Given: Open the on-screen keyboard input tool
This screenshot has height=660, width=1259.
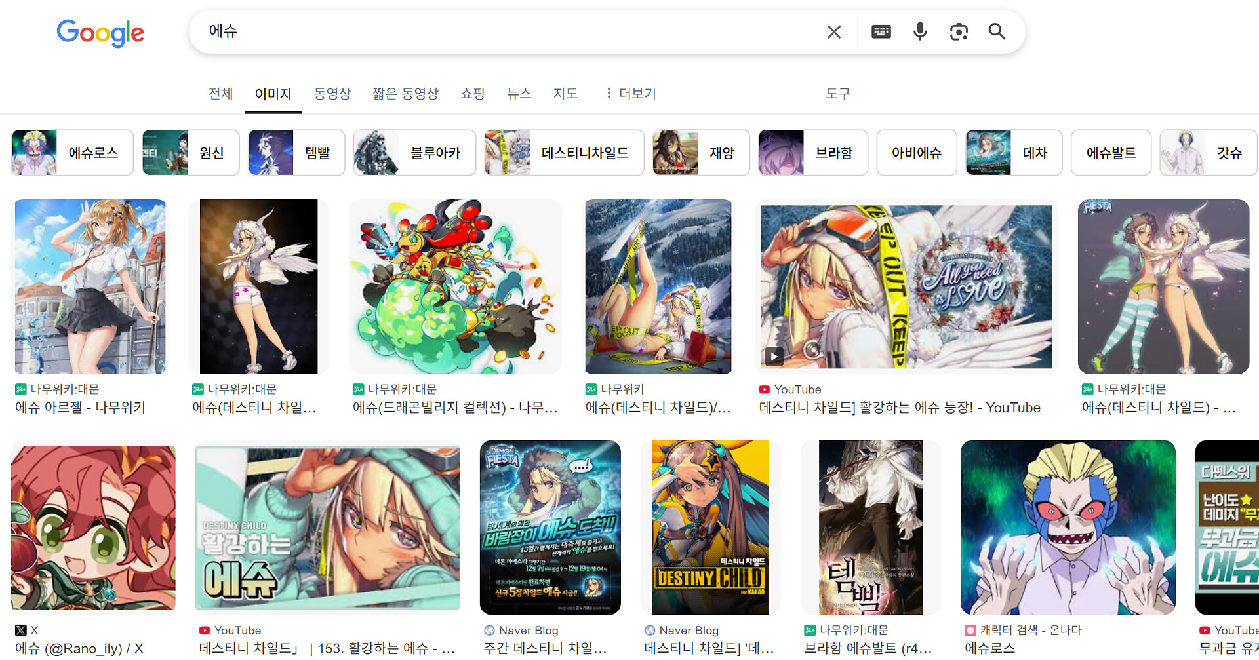Looking at the screenshot, I should pos(881,31).
